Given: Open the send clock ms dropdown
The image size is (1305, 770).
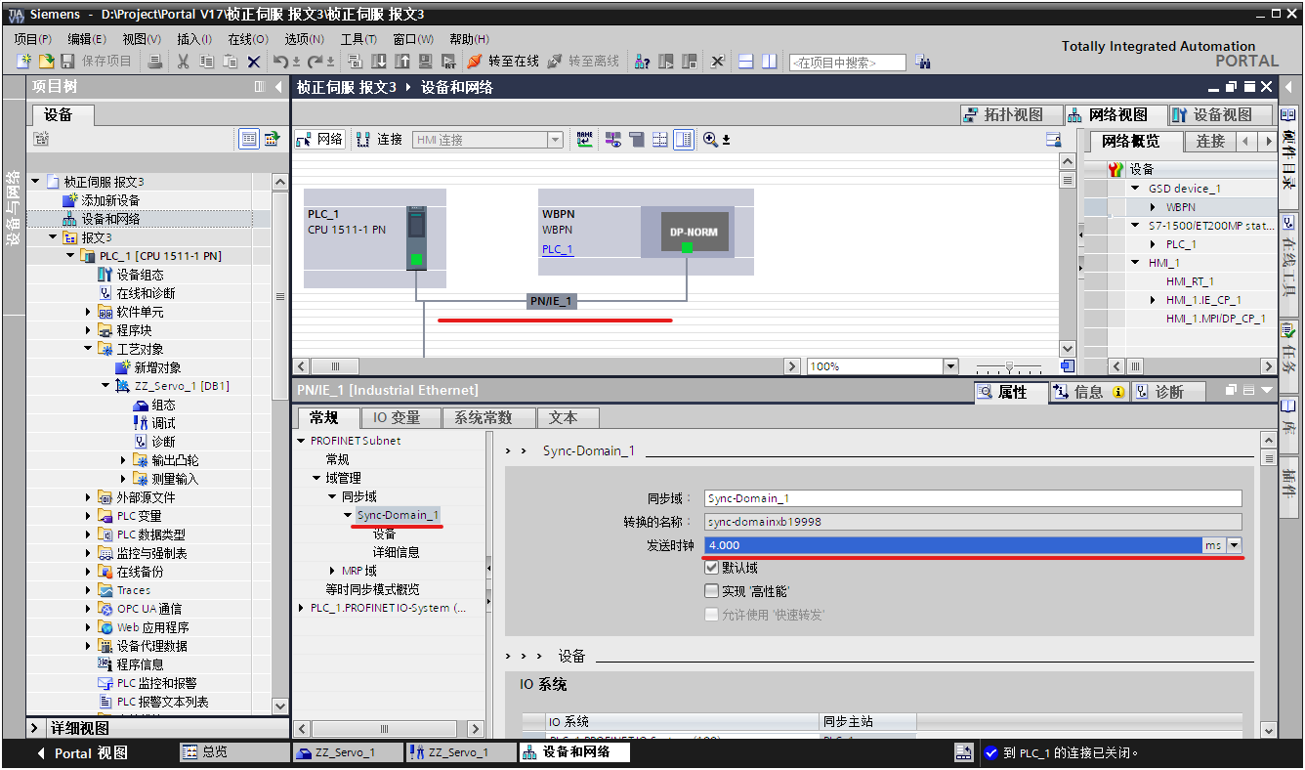Looking at the screenshot, I should (x=1235, y=545).
